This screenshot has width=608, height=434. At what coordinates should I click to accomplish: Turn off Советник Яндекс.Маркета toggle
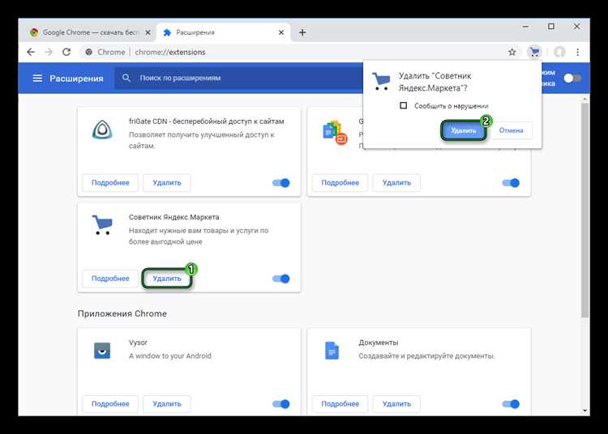tap(281, 279)
